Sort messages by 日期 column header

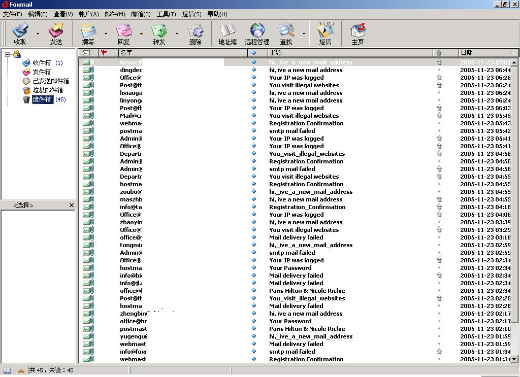[x=466, y=52]
